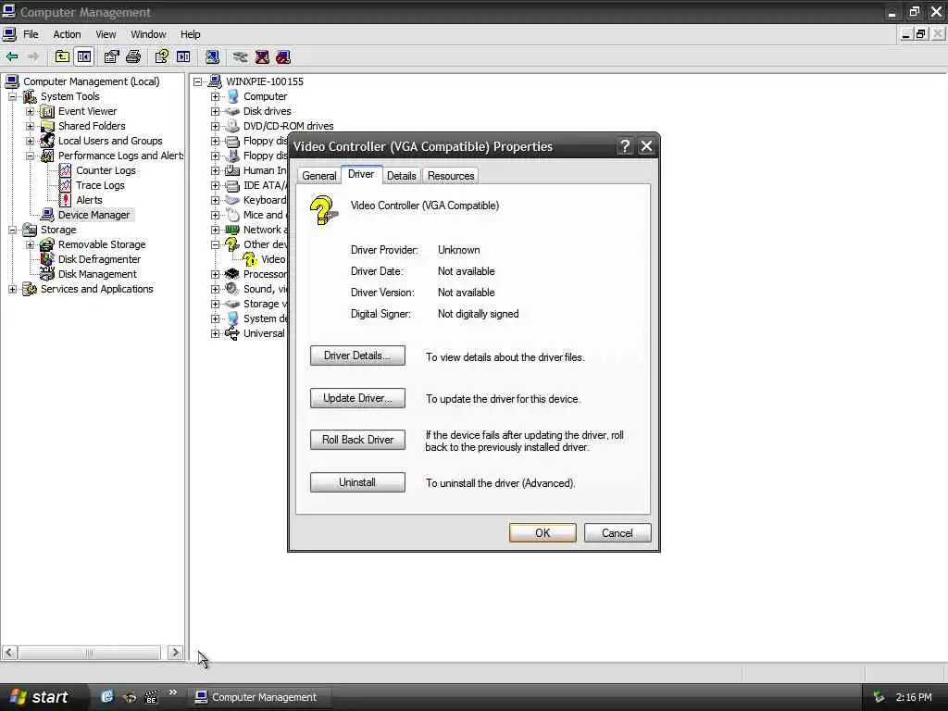948x711 pixels.
Task: Collapse the Storage node
Action: [12, 230]
